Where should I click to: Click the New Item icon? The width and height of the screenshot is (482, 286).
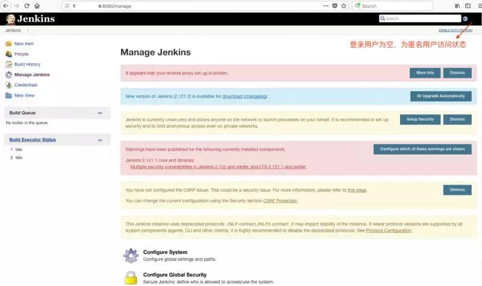click(8, 43)
